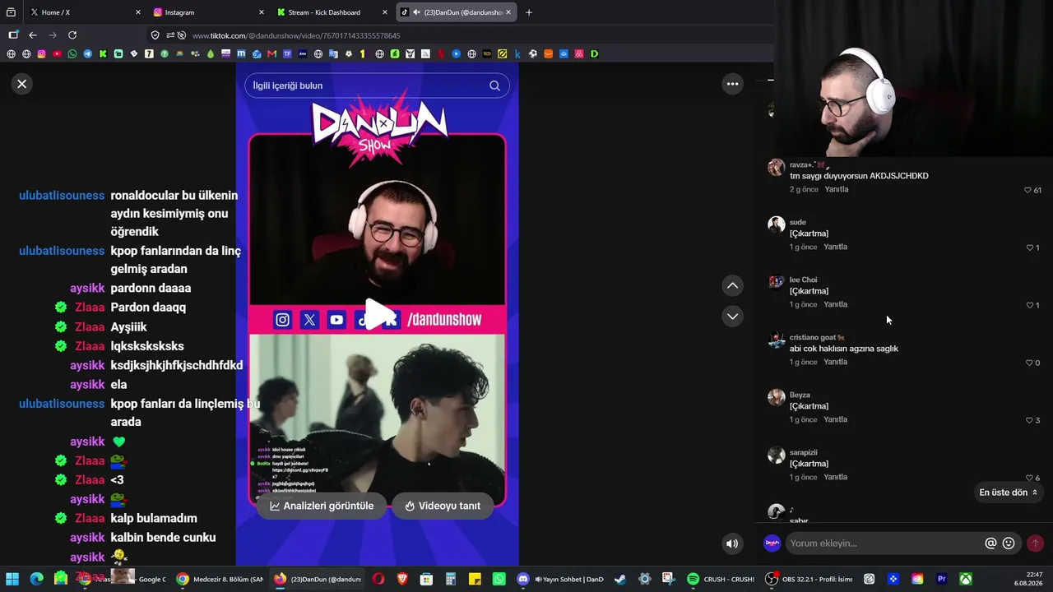Open the Windows Start menu

click(x=12, y=579)
